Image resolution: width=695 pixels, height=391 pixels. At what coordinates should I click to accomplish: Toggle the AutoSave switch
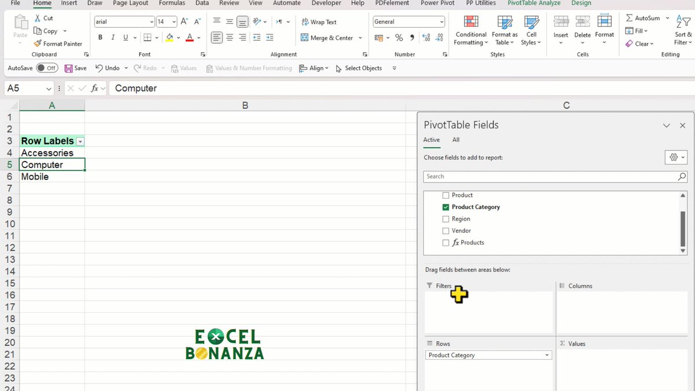pos(47,68)
